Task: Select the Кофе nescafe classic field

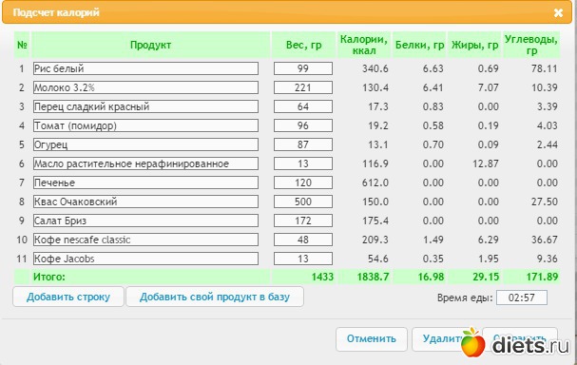Action: [x=145, y=240]
